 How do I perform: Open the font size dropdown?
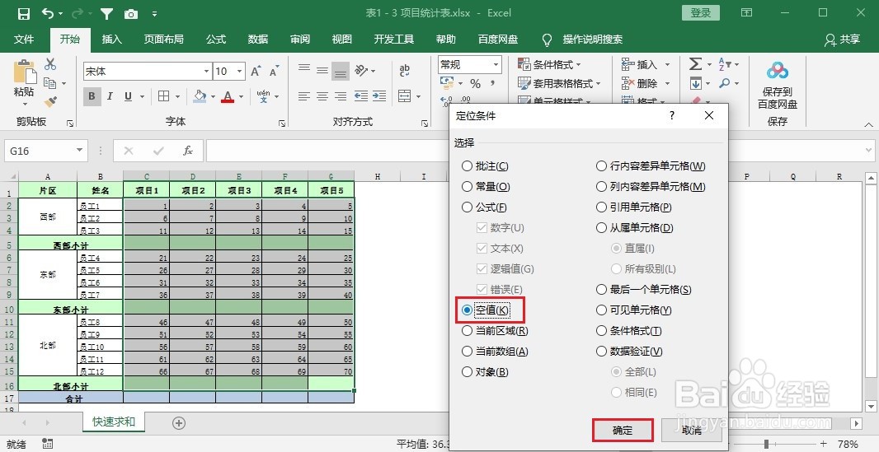click(x=240, y=71)
